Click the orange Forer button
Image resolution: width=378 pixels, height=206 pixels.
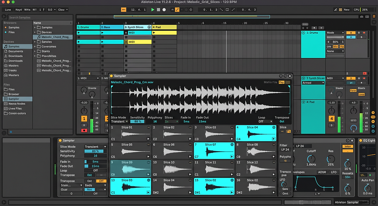click(x=353, y=91)
